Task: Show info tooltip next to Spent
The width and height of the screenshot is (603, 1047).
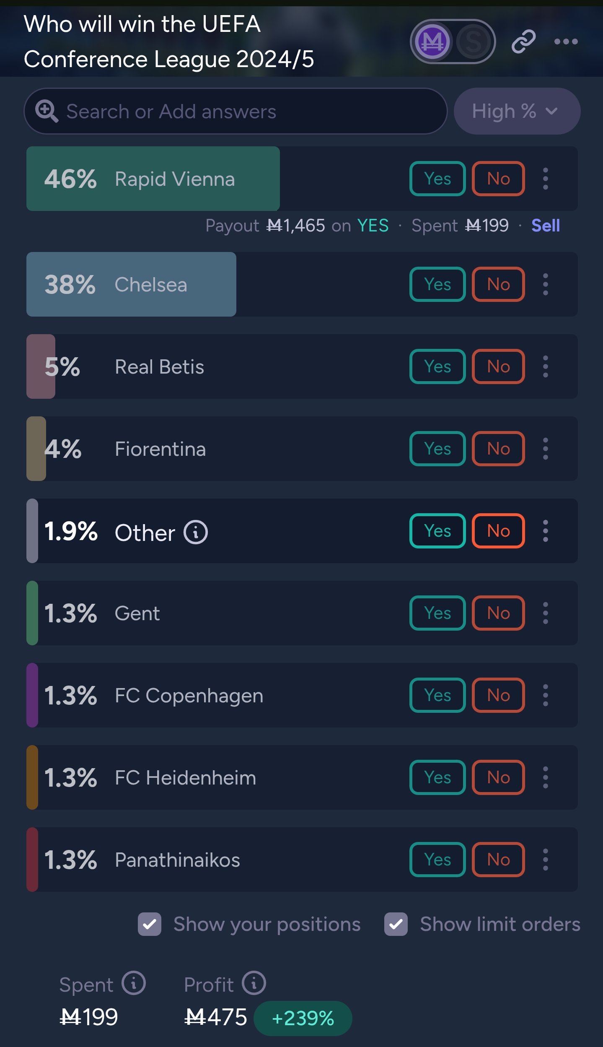Action: point(134,983)
